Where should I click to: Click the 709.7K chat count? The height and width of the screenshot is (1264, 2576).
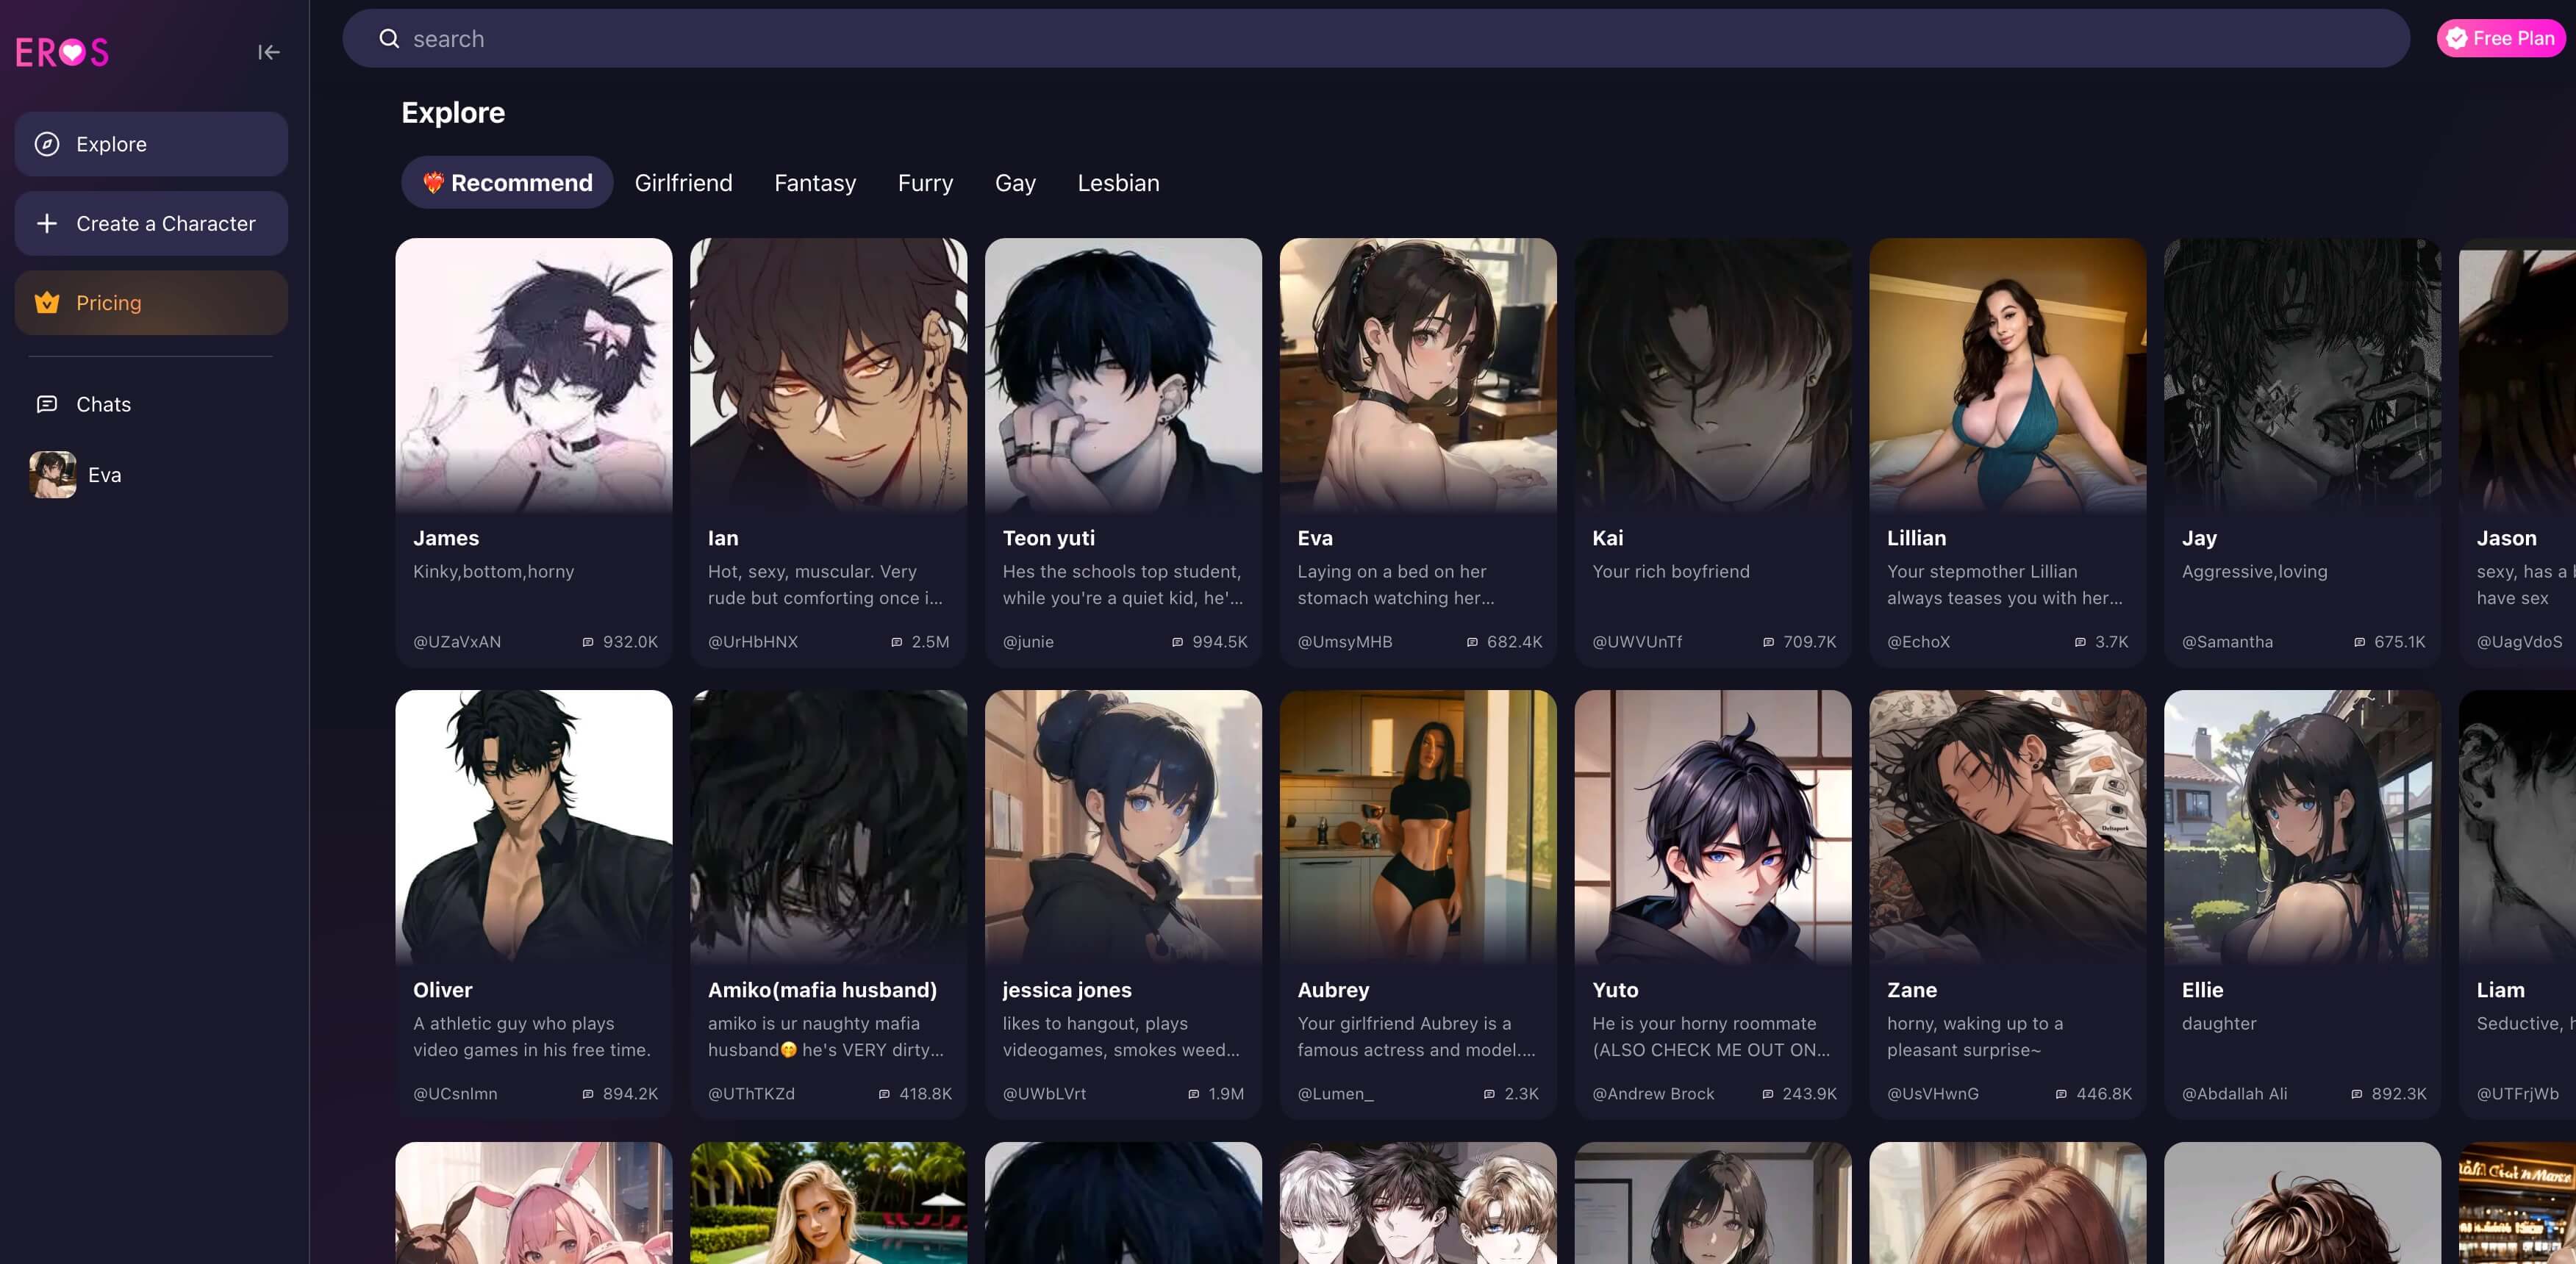tap(1809, 642)
